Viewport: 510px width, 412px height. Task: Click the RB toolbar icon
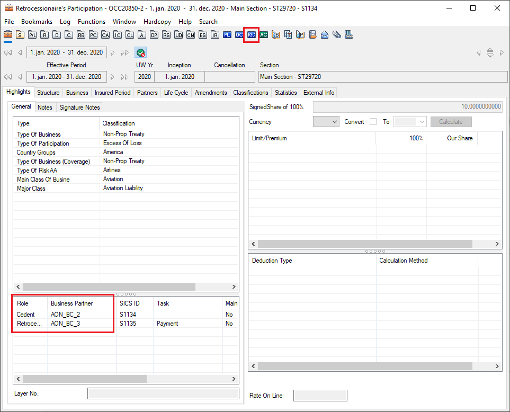pyautogui.click(x=81, y=35)
